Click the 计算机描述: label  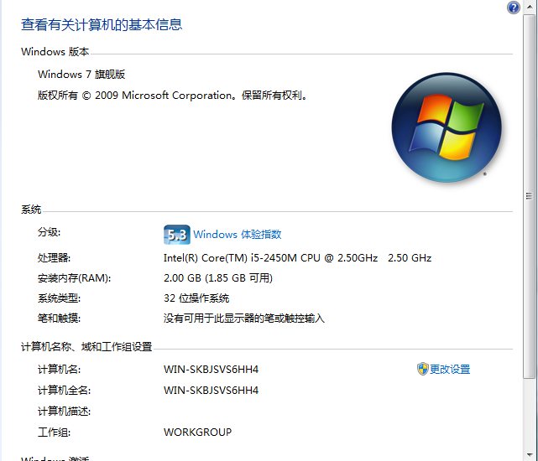64,412
